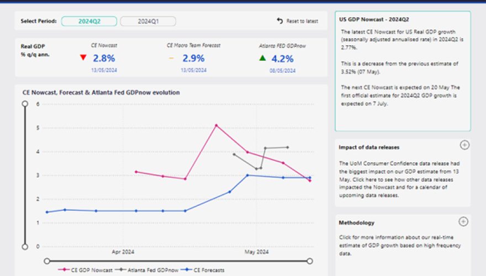Viewport: 486px width, 276px height.
Task: Expand the Impact of data releases panel
Action: [464, 145]
